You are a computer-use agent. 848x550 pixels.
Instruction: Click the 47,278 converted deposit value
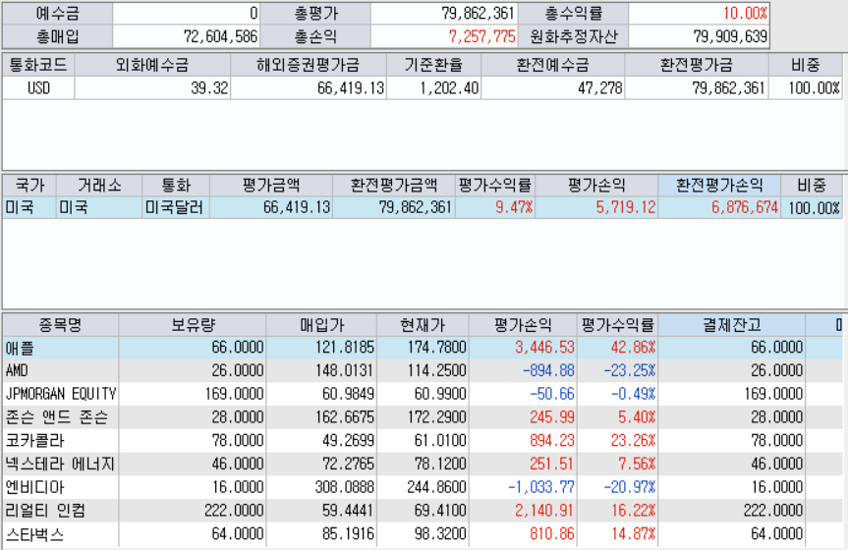coord(552,87)
